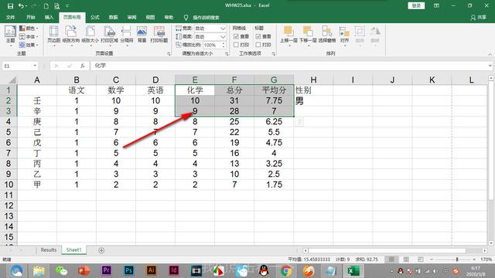Collapse the ribbon with the chevron
The width and height of the screenshot is (495, 278).
[490, 54]
